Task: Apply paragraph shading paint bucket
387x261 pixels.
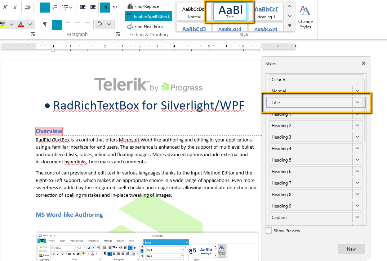Action: [100, 24]
